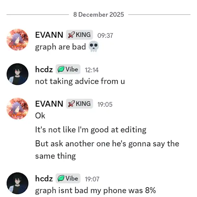
Task: Open hcdz's avatar beside the 19:07 message
Action: [x=18, y=183]
